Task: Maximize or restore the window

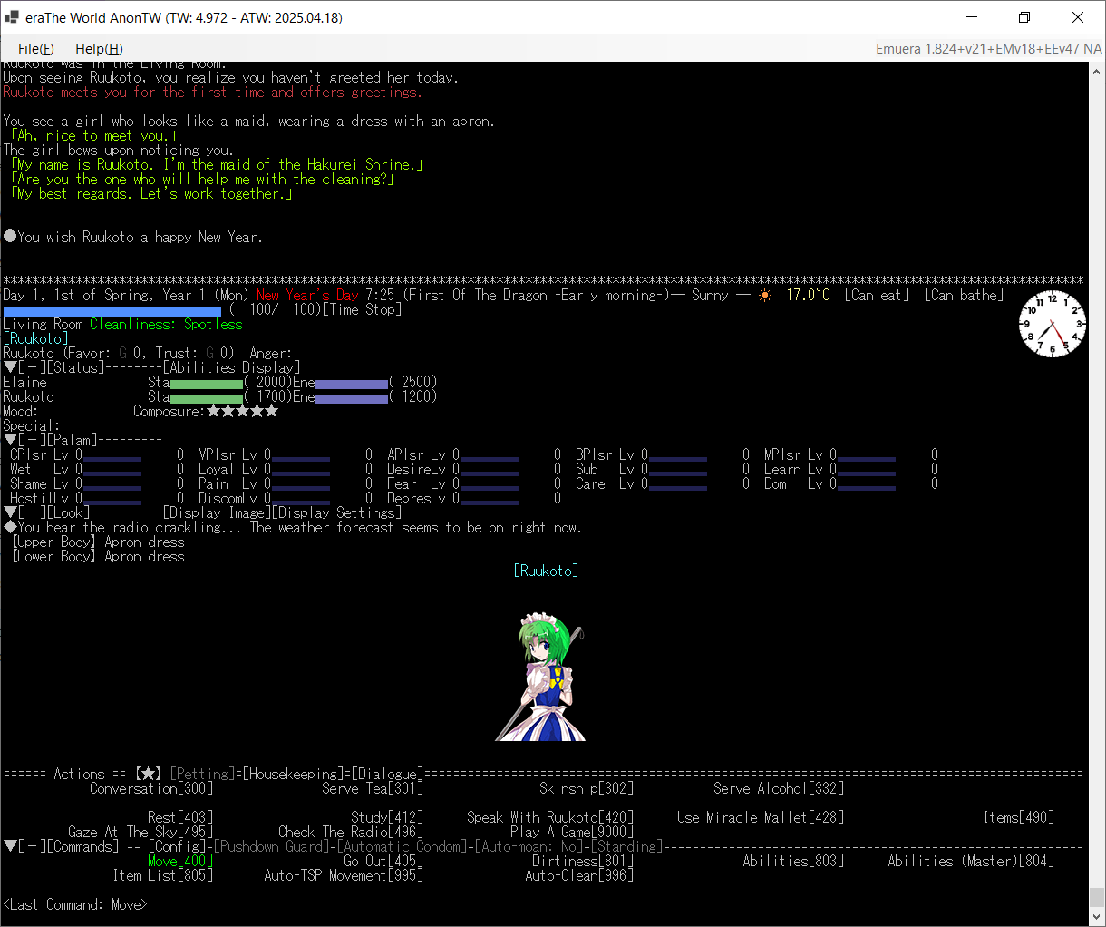Action: 1024,17
